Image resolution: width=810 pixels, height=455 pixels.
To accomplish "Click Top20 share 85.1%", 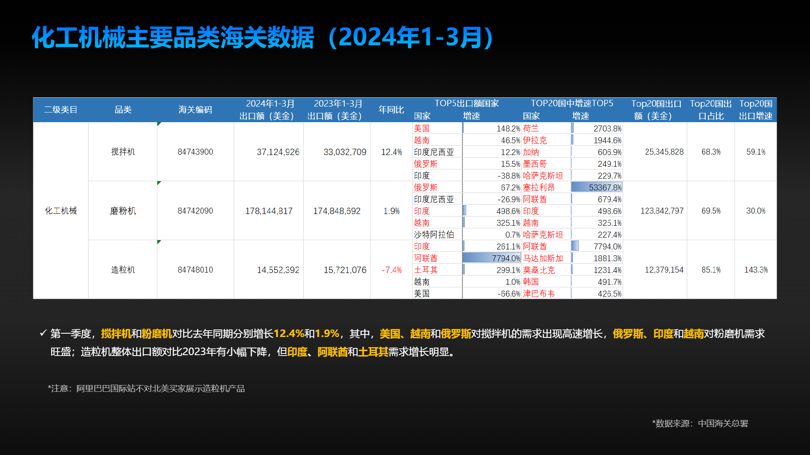I will pos(711,270).
